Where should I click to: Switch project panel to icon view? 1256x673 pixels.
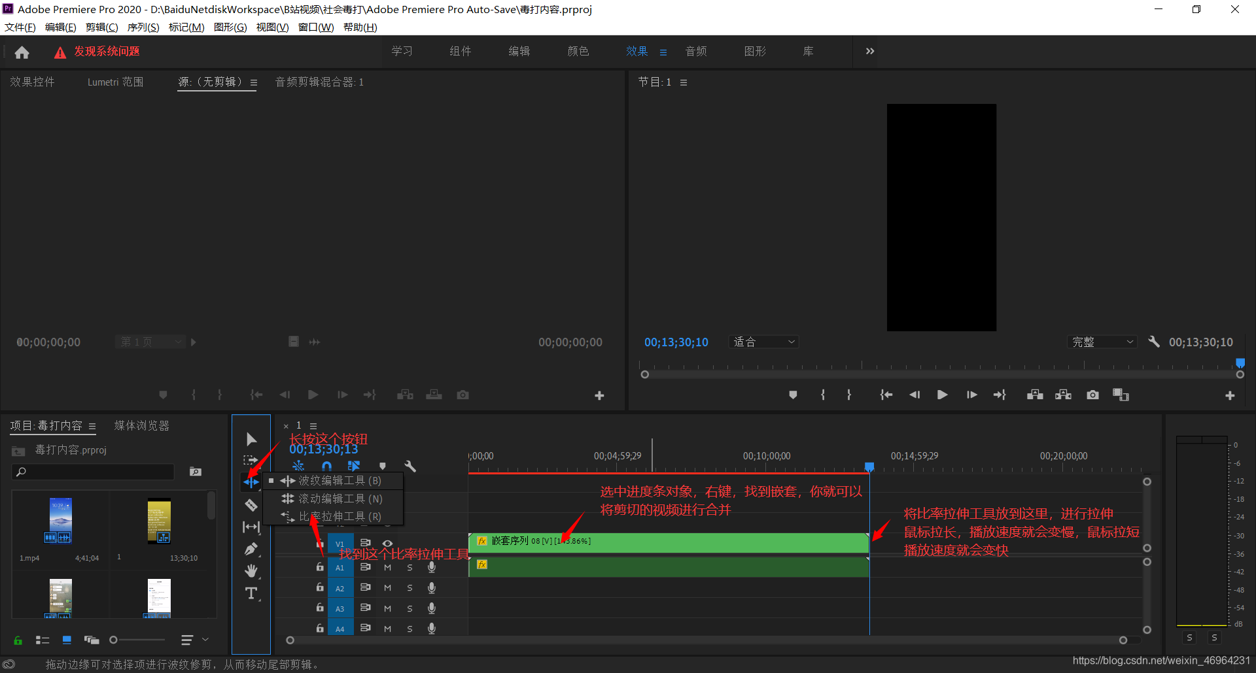point(67,640)
